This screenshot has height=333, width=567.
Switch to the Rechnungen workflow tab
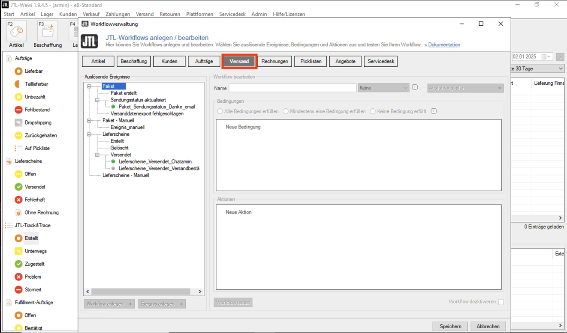[x=274, y=62]
